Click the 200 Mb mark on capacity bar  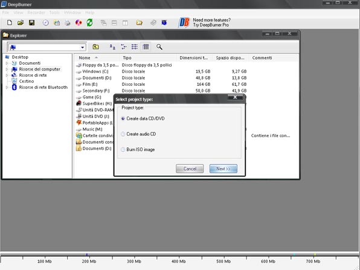[x=89, y=262]
